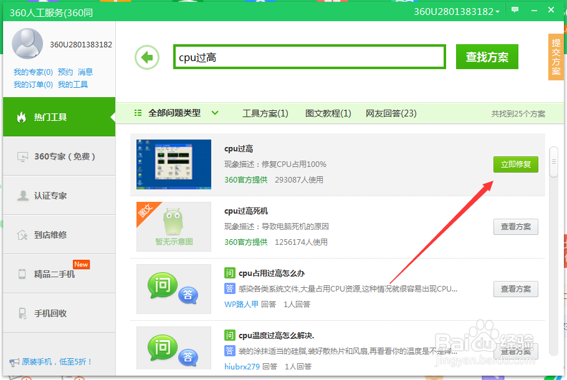This screenshot has height=380, width=567.
Task: Select 精品二手机 in the sidebar
Action: point(59,273)
